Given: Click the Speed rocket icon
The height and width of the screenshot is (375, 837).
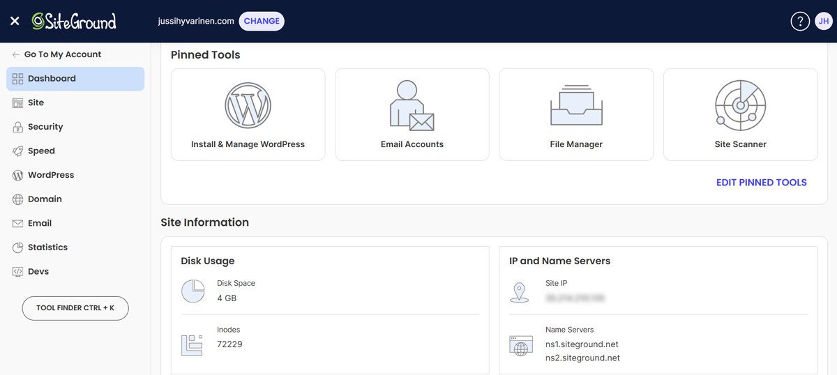Looking at the screenshot, I should pyautogui.click(x=18, y=151).
